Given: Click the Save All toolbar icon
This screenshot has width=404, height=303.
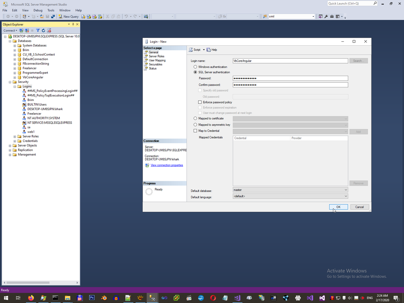Looking at the screenshot, I should point(53,16).
